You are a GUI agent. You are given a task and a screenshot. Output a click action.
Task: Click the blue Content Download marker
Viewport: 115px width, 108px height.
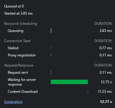point(88,91)
